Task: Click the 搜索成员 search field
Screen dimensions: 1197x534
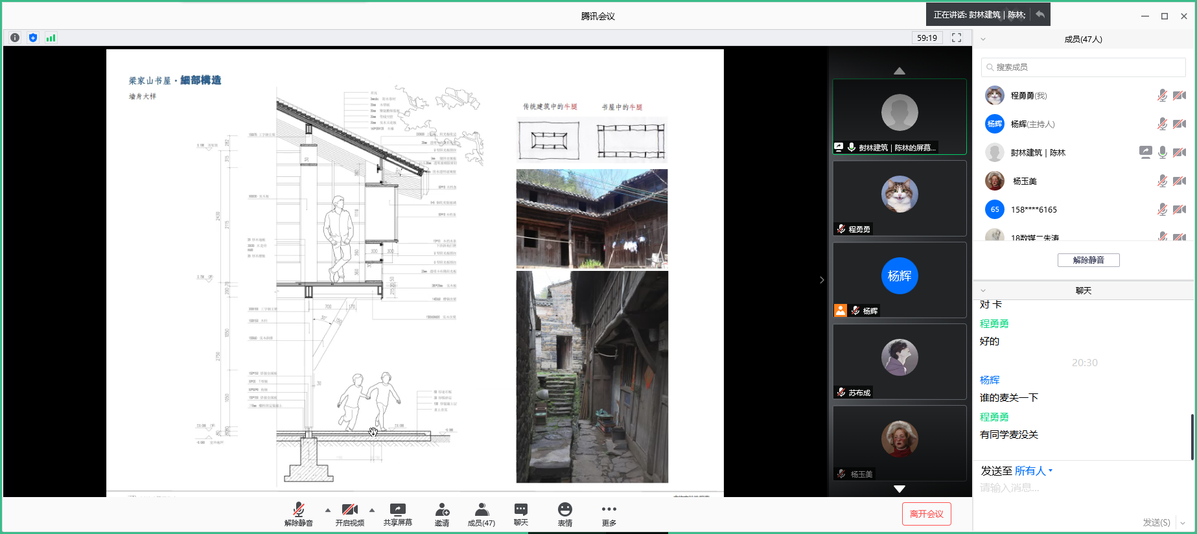Action: (1084, 67)
